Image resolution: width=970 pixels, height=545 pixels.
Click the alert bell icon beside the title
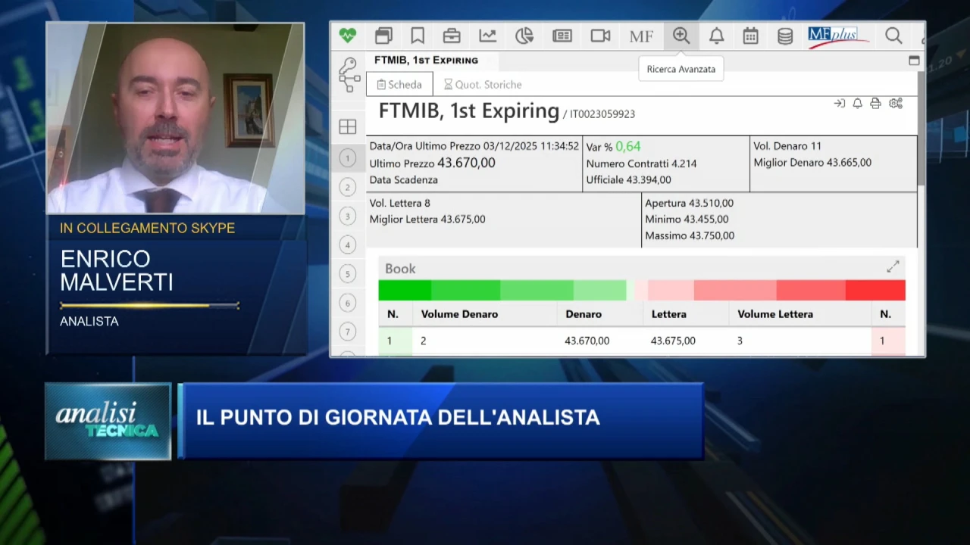[857, 104]
